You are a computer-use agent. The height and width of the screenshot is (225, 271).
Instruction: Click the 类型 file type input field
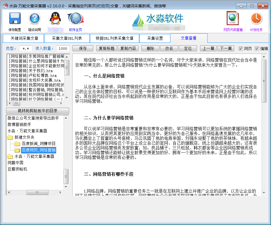coord(26,49)
